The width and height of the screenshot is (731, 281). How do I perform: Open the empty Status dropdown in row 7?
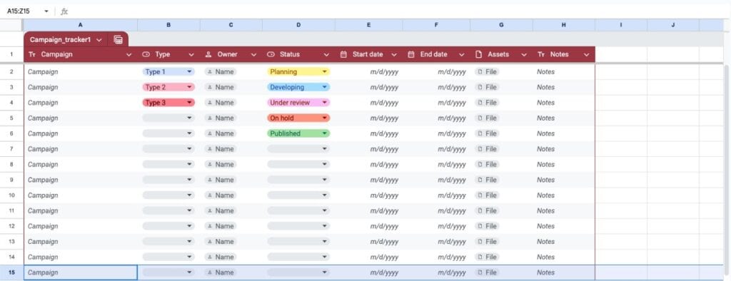[x=298, y=149]
